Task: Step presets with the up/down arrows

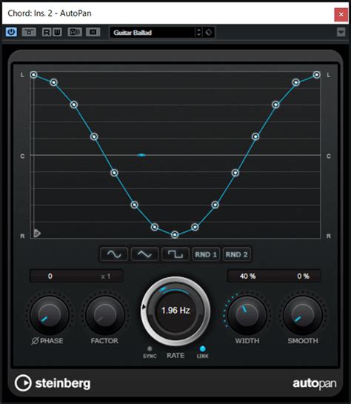Action: click(198, 33)
